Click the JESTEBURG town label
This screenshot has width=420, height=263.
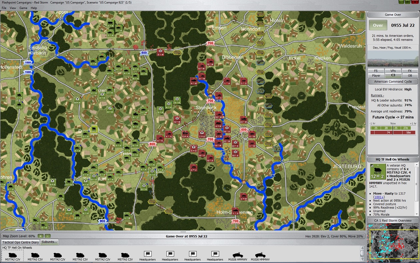tap(347, 166)
